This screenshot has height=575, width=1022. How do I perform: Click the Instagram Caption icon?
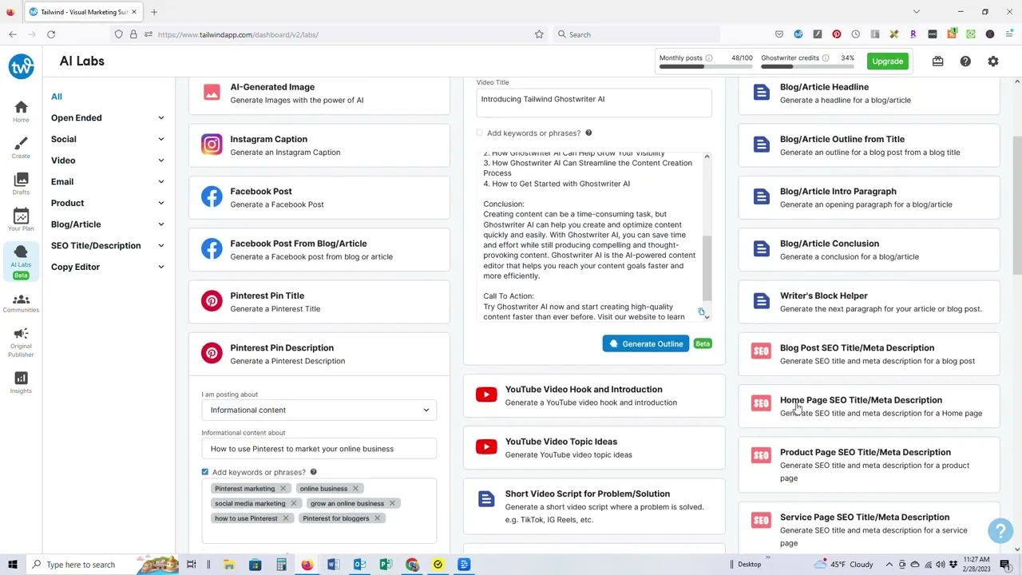coord(212,145)
